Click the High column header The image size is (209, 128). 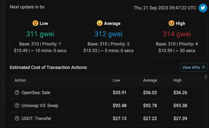pyautogui.click(x=177, y=80)
